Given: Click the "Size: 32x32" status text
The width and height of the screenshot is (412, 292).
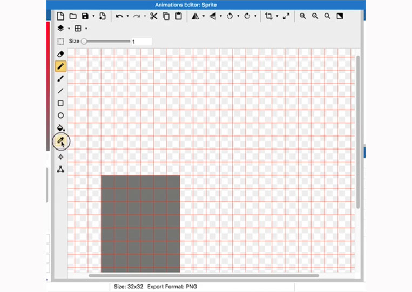Looking at the screenshot, I should 129,287.
